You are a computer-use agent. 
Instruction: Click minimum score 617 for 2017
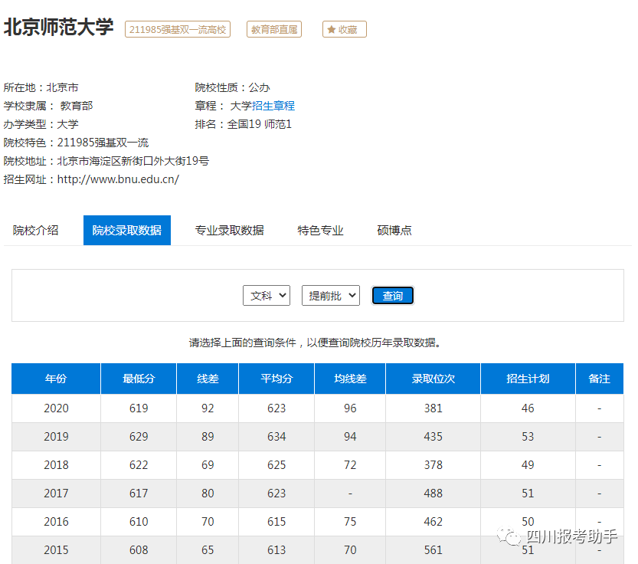click(x=139, y=493)
